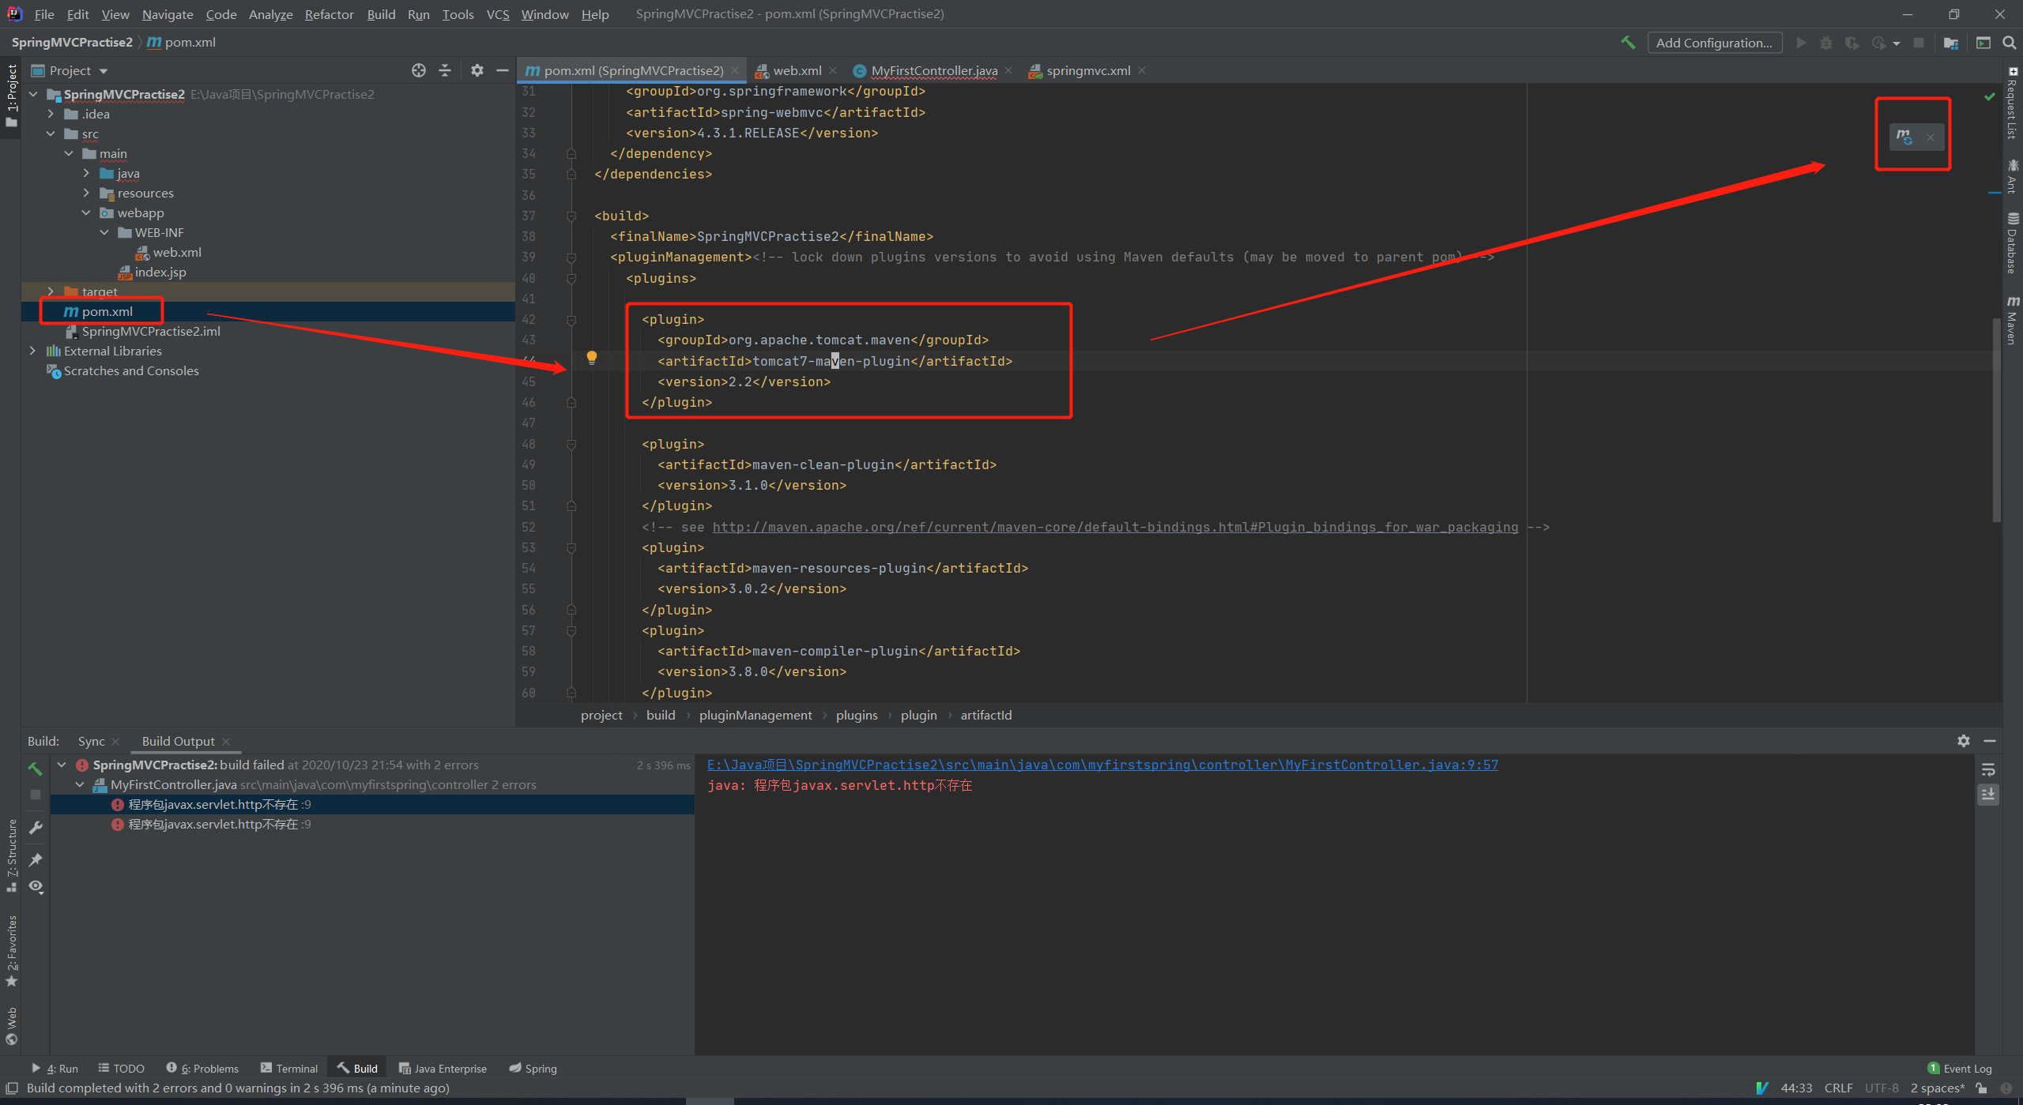The height and width of the screenshot is (1105, 2023).
Task: Toggle scroll-to-end icon in build output
Action: tap(1988, 794)
